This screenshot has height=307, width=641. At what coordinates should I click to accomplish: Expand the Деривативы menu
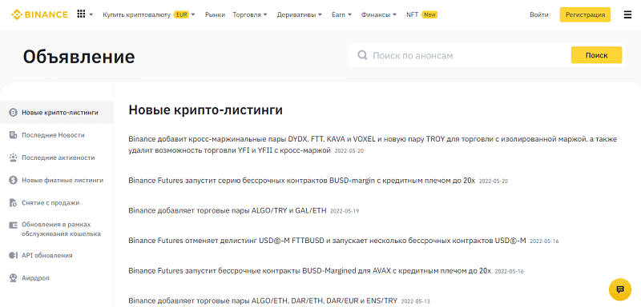(299, 14)
